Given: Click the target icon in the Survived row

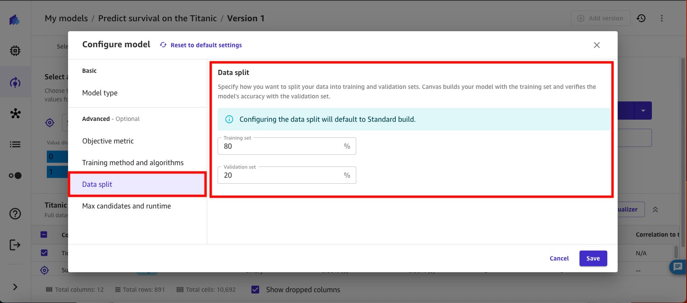Looking at the screenshot, I should pos(44,270).
